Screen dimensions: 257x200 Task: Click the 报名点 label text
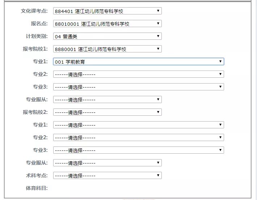tap(39, 23)
